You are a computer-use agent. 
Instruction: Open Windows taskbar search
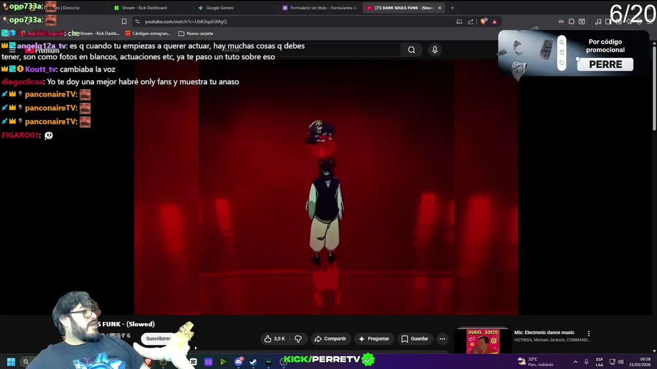[x=26, y=362]
